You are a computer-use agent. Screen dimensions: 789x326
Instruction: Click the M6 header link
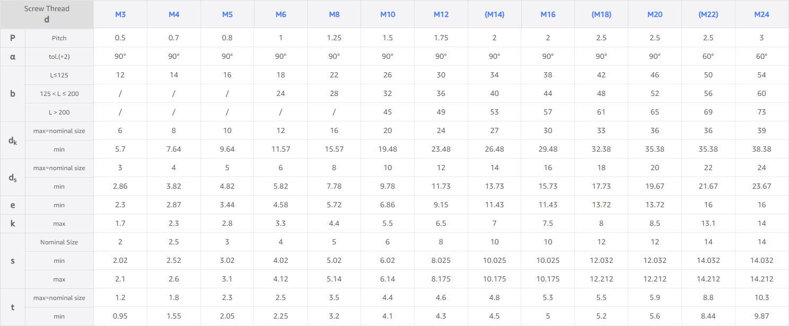pyautogui.click(x=280, y=14)
